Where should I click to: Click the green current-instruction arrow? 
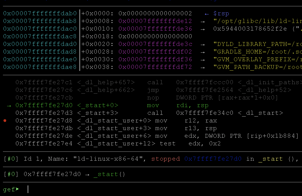(9, 106)
